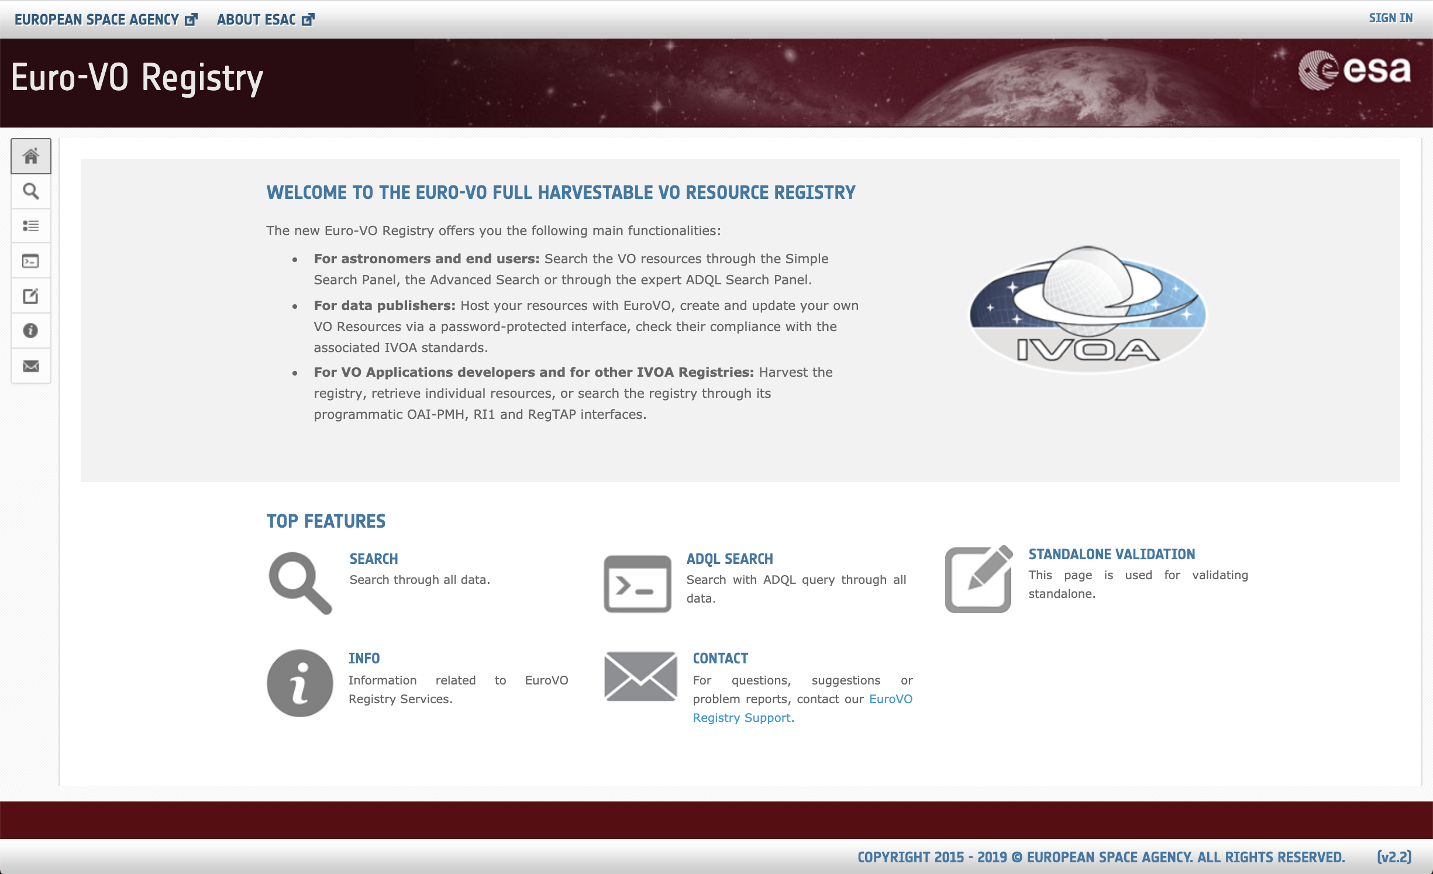1433x874 pixels.
Task: Click Sign In
Action: point(1390,18)
